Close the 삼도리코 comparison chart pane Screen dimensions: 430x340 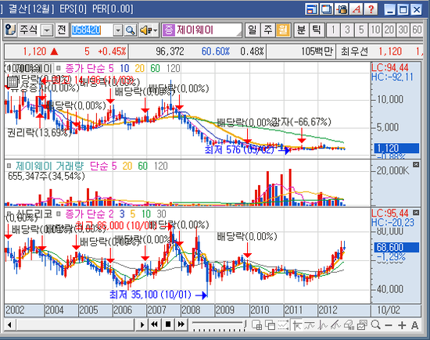(416, 213)
